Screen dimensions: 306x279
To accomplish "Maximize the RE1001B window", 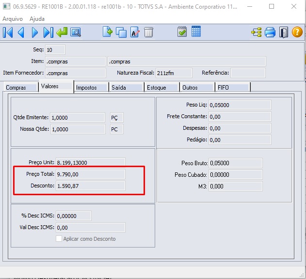I will point(272,6).
